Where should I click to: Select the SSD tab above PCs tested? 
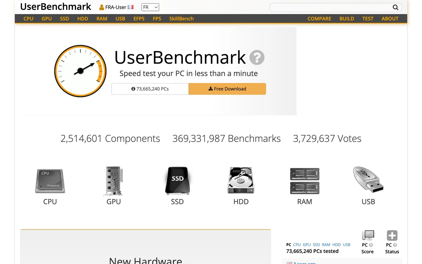click(x=316, y=245)
